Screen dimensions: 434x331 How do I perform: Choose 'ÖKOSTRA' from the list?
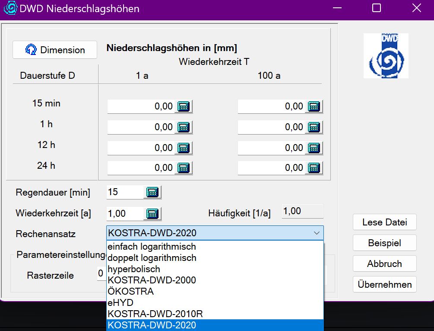pyautogui.click(x=131, y=292)
